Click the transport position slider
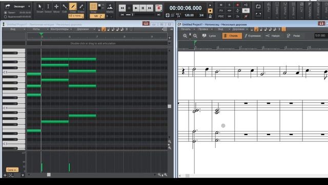This screenshot has width=328, height=185. (133, 15)
